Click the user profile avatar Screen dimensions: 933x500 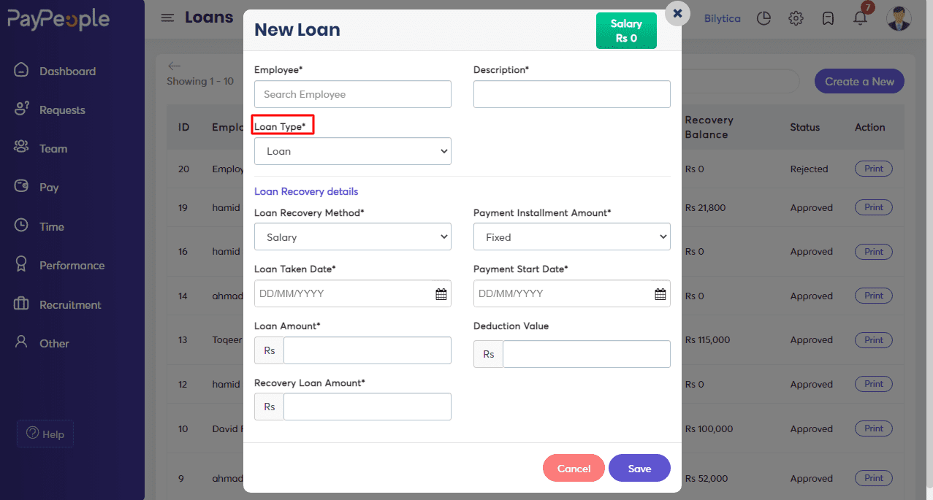899,18
